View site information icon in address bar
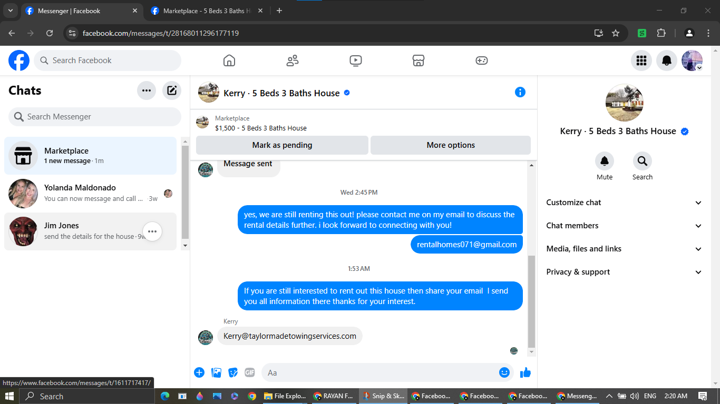The height and width of the screenshot is (404, 720). [x=72, y=33]
